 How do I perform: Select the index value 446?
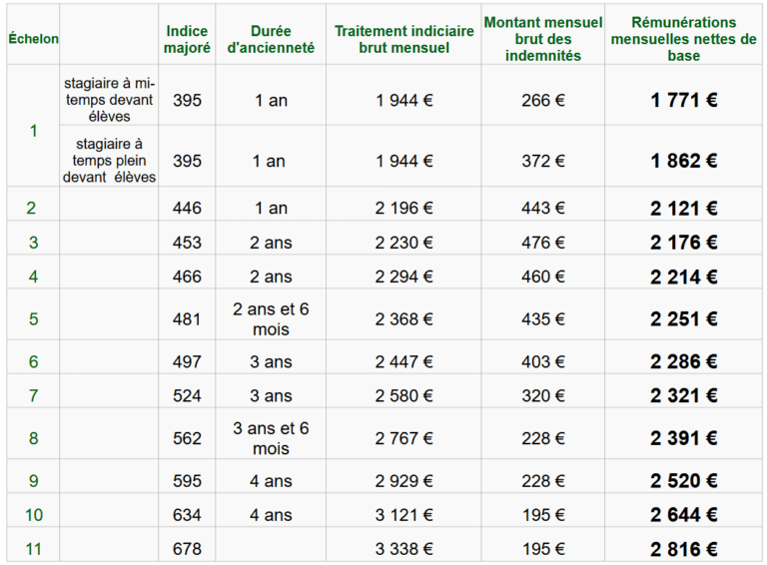(x=187, y=209)
